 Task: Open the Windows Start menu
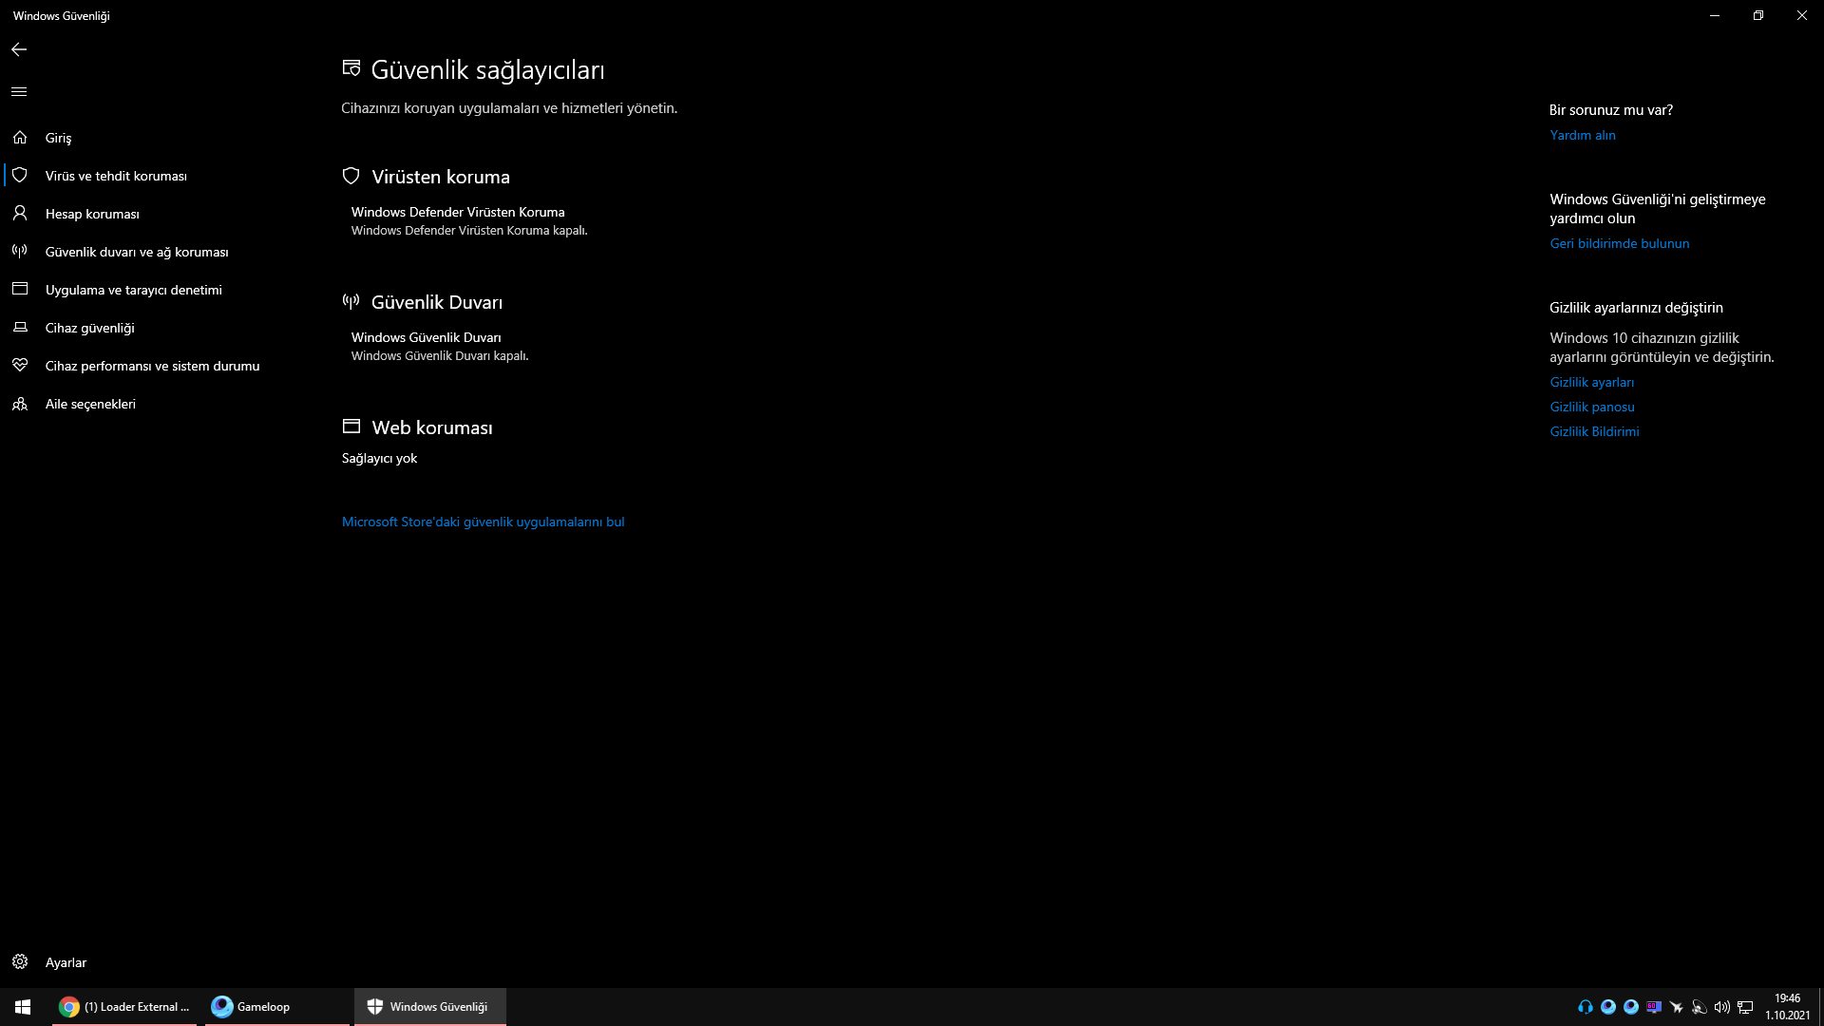coord(23,1007)
